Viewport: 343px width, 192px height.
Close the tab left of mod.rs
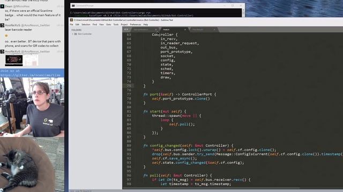click(156, 29)
